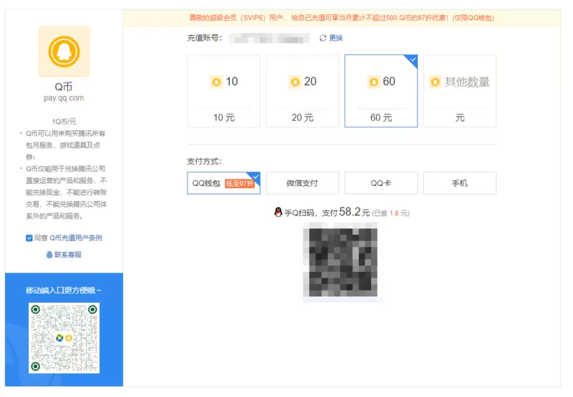This screenshot has width=573, height=397.
Task: Click the 充值账号 label
Action: tap(204, 38)
